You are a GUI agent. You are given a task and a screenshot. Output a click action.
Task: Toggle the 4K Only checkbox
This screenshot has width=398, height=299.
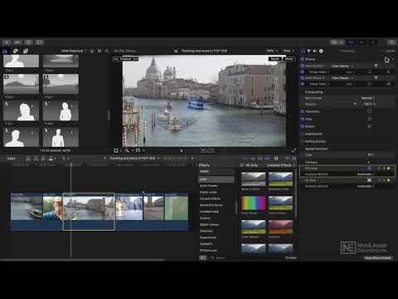[242, 165]
